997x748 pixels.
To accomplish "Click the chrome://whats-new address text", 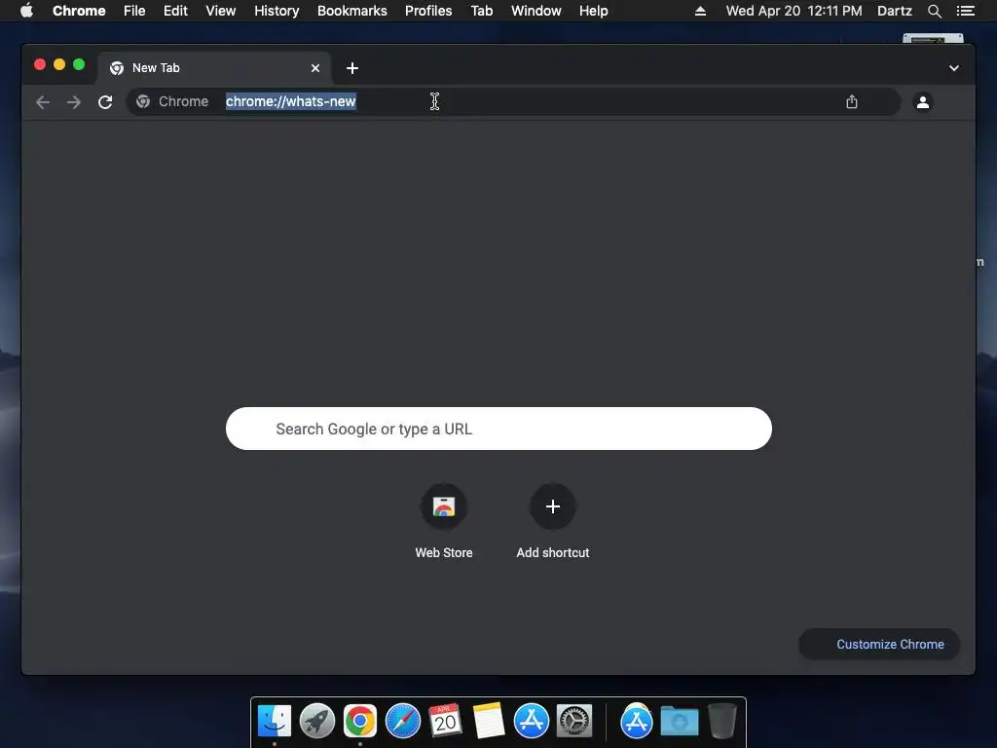I will click(x=290, y=101).
